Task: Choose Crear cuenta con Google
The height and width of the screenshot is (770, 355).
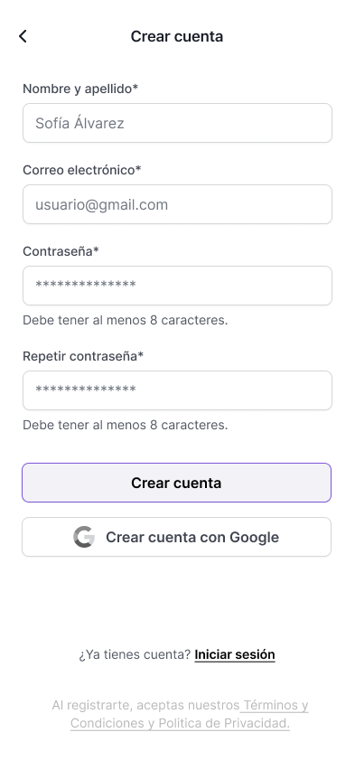Action: (x=177, y=537)
